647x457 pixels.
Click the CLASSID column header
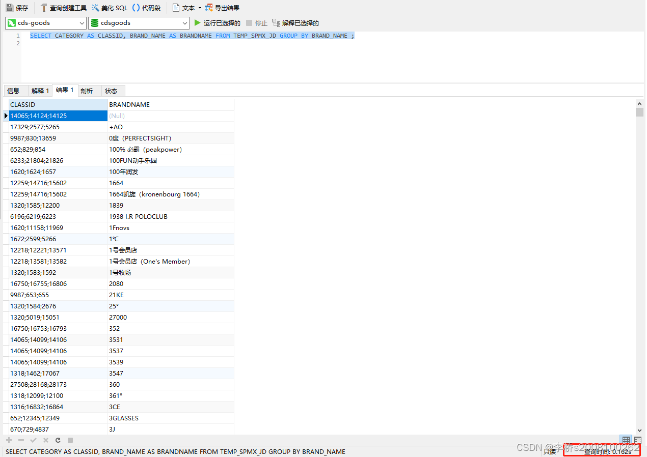(58, 104)
